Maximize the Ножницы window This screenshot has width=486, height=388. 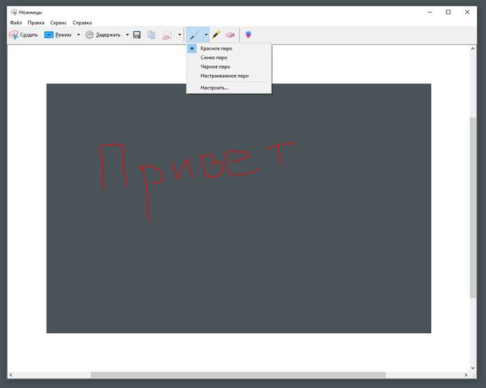(449, 12)
